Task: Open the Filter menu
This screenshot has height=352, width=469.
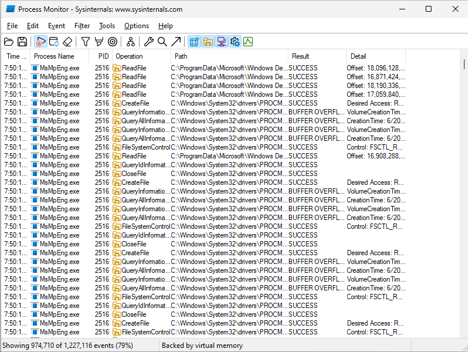Action: [x=82, y=26]
